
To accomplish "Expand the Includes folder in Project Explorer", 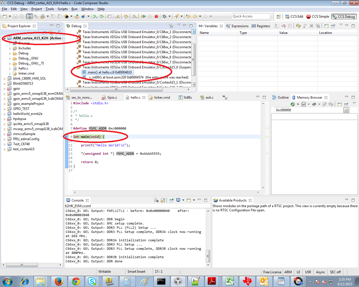I will pos(10,48).
